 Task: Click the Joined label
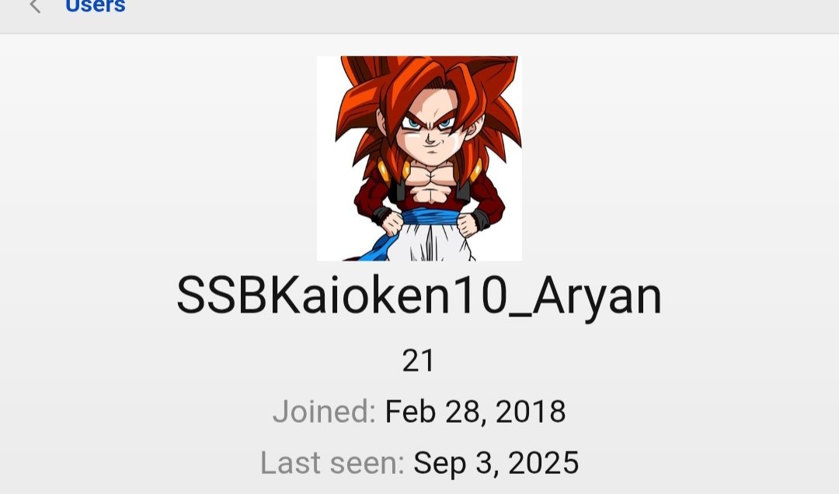tap(324, 411)
